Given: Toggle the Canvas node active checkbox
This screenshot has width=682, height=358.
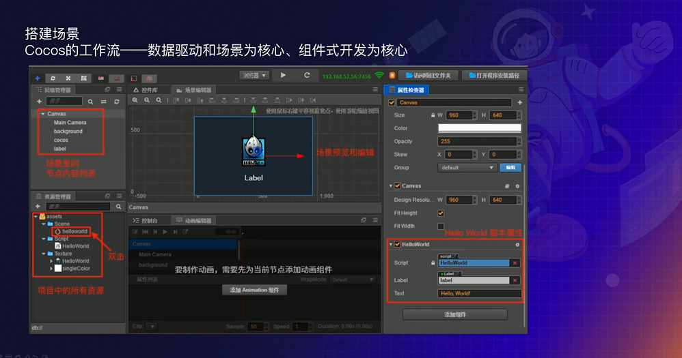Looking at the screenshot, I should coord(392,103).
